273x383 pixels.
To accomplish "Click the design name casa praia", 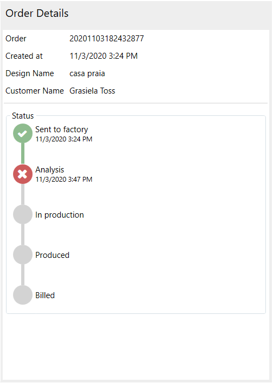I will pos(87,73).
